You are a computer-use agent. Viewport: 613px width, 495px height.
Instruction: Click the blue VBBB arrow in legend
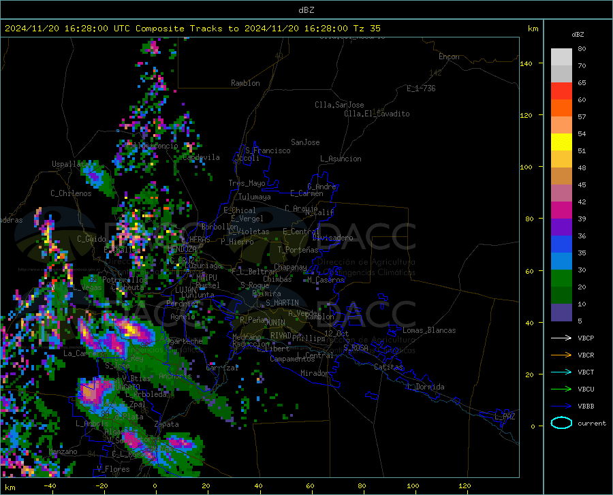(561, 406)
